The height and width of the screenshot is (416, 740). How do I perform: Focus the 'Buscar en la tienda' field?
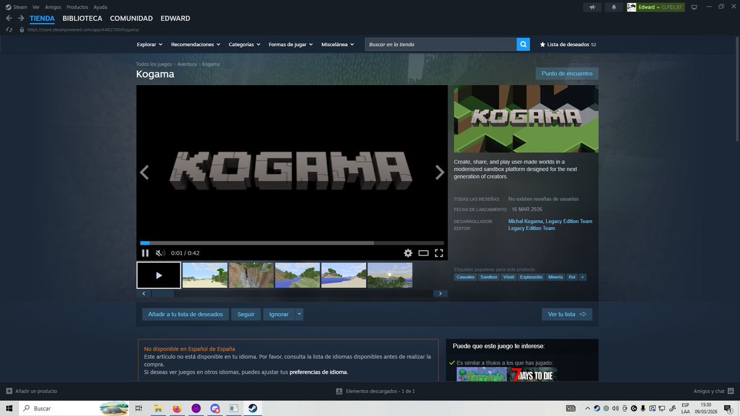pos(440,44)
